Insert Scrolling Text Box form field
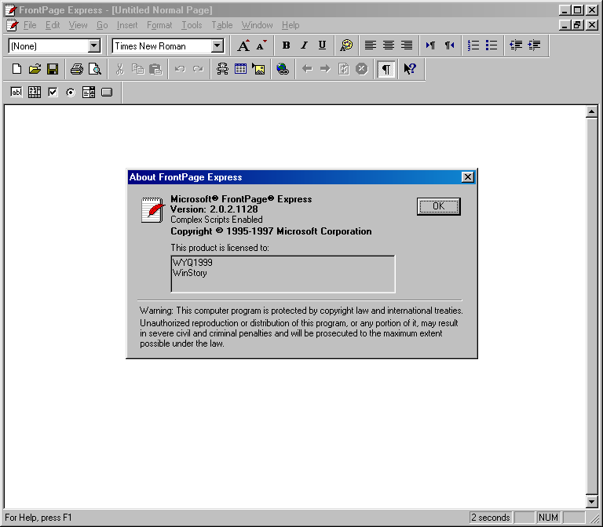The height and width of the screenshot is (527, 603). (35, 93)
